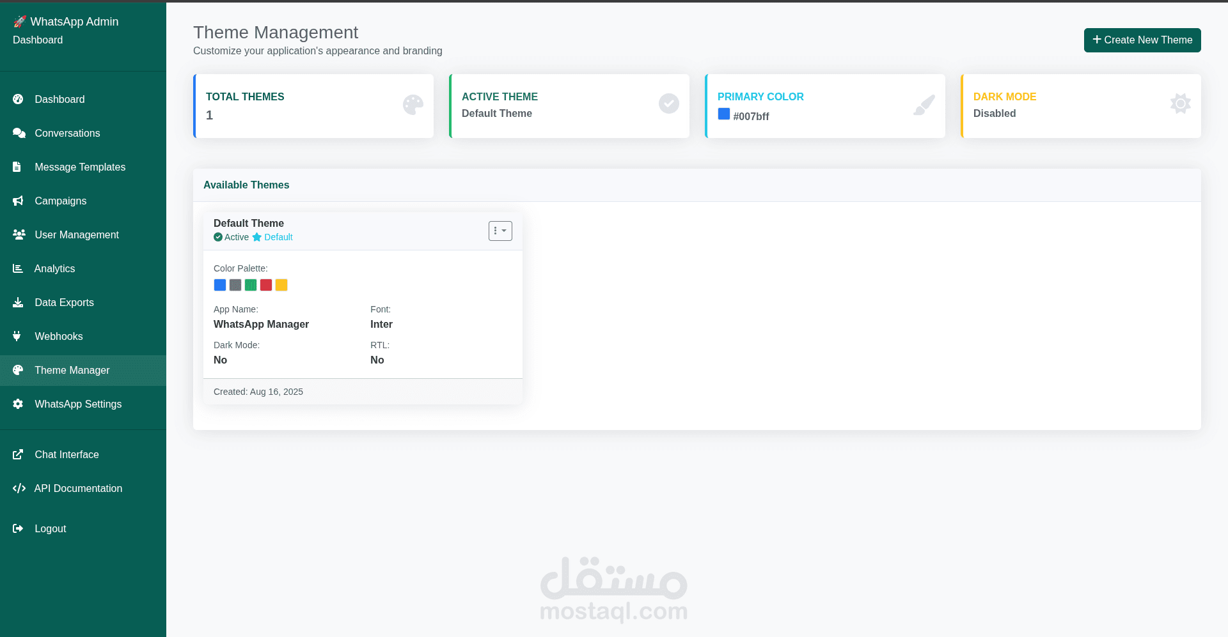This screenshot has height=637, width=1228.
Task: Open Message Templates menu item
Action: point(83,167)
